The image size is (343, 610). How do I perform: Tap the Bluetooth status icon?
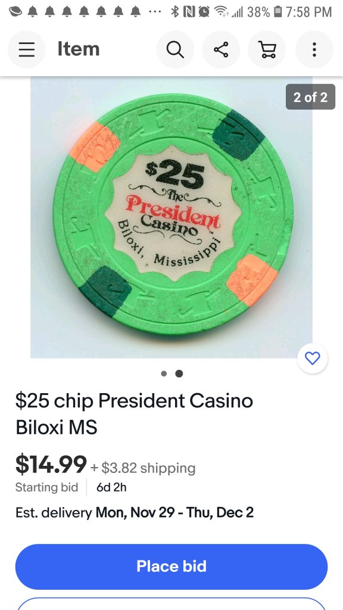point(175,12)
